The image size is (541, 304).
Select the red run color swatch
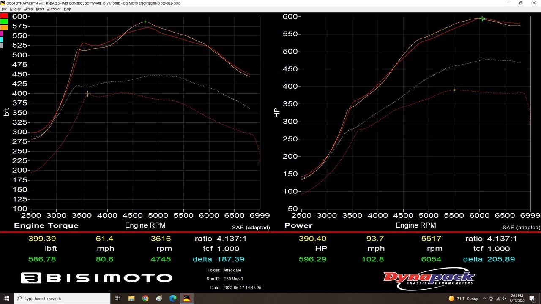coord(4,16)
